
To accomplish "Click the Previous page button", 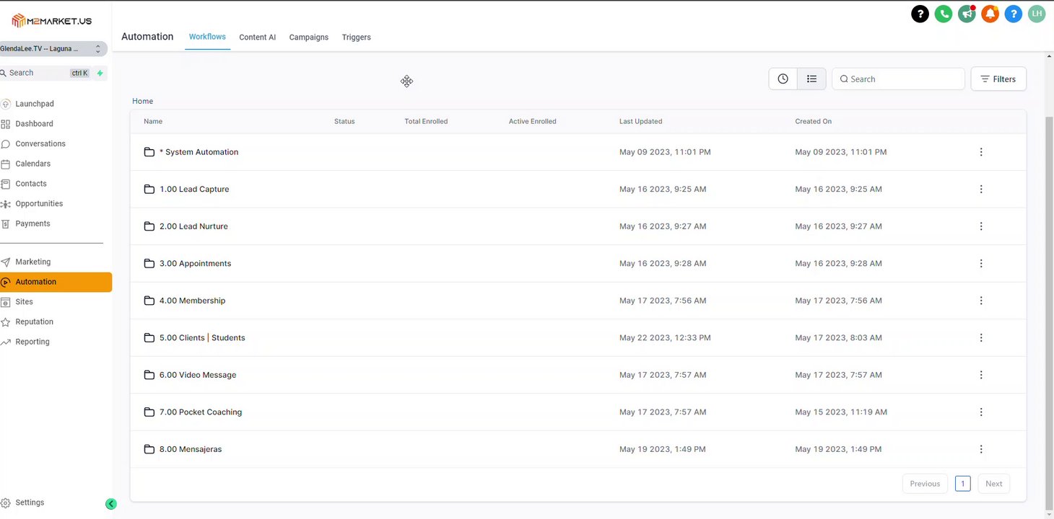I will click(x=925, y=484).
